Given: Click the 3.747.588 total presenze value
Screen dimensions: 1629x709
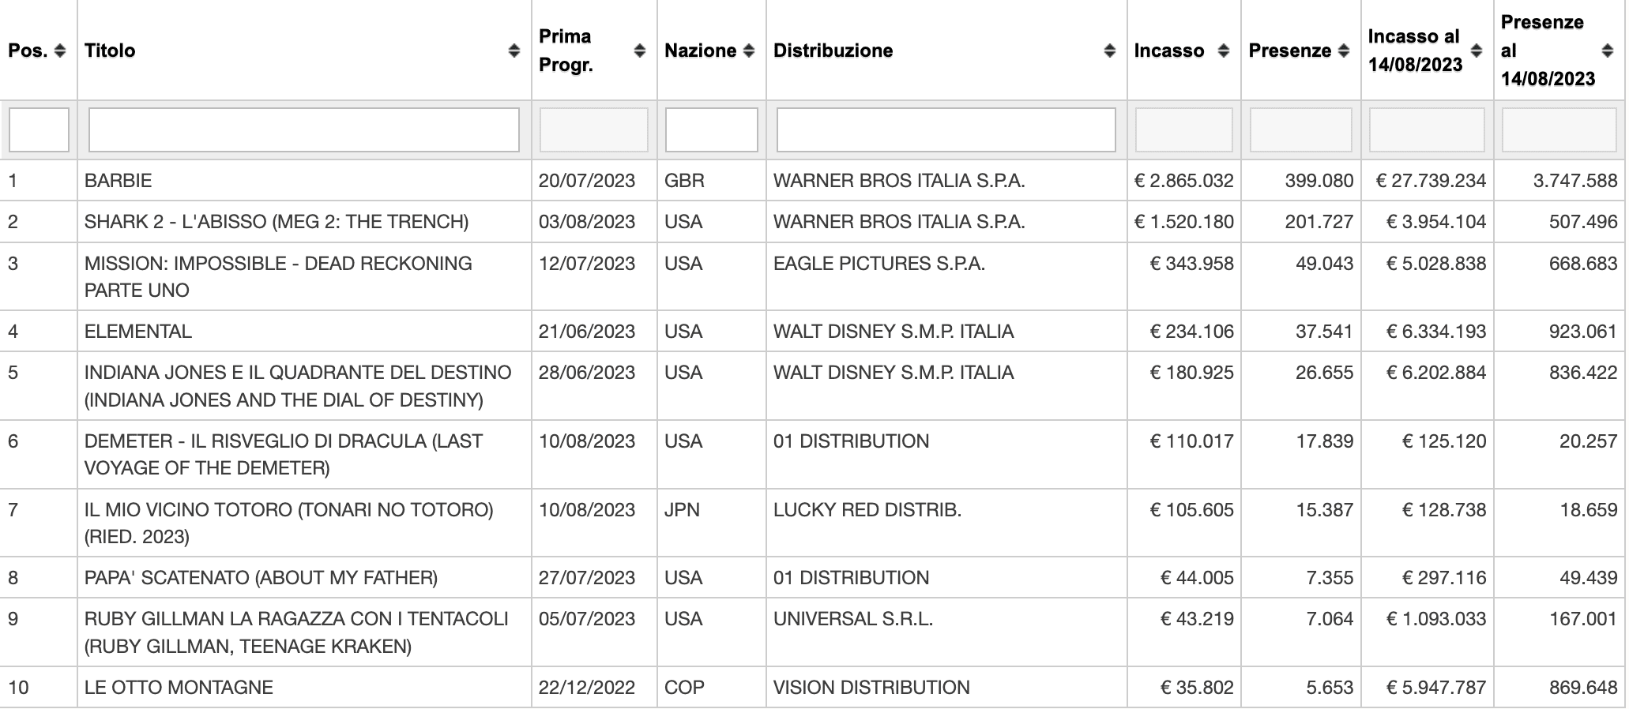Looking at the screenshot, I should (1576, 181).
